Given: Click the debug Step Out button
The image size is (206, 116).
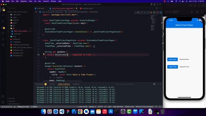Looking at the screenshot, I should pos(148,13).
